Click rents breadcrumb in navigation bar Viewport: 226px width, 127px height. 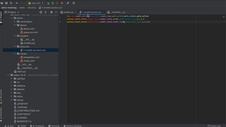22,8
